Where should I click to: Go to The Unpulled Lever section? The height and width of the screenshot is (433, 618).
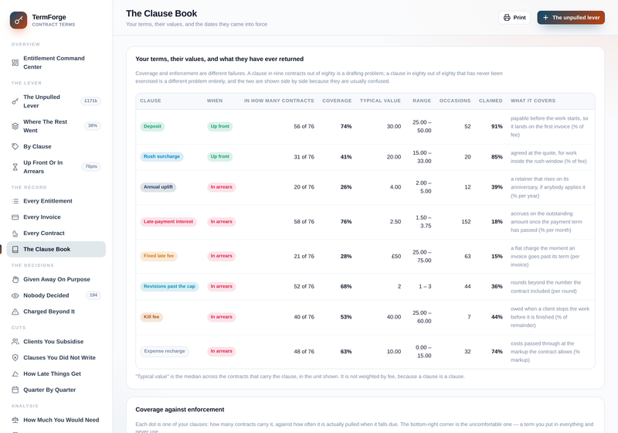pyautogui.click(x=56, y=101)
